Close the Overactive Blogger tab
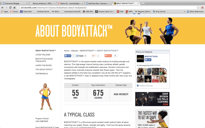 click(x=27, y=3)
